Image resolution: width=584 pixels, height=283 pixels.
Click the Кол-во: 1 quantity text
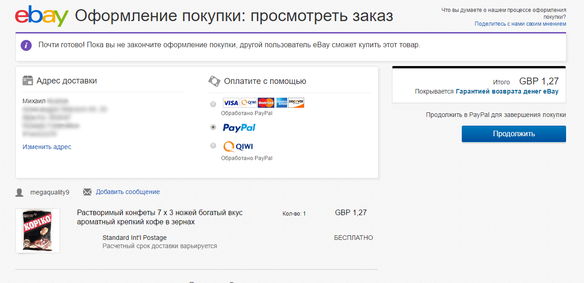294,214
